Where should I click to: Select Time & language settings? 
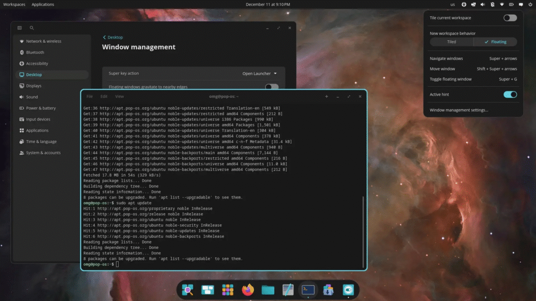(41, 141)
